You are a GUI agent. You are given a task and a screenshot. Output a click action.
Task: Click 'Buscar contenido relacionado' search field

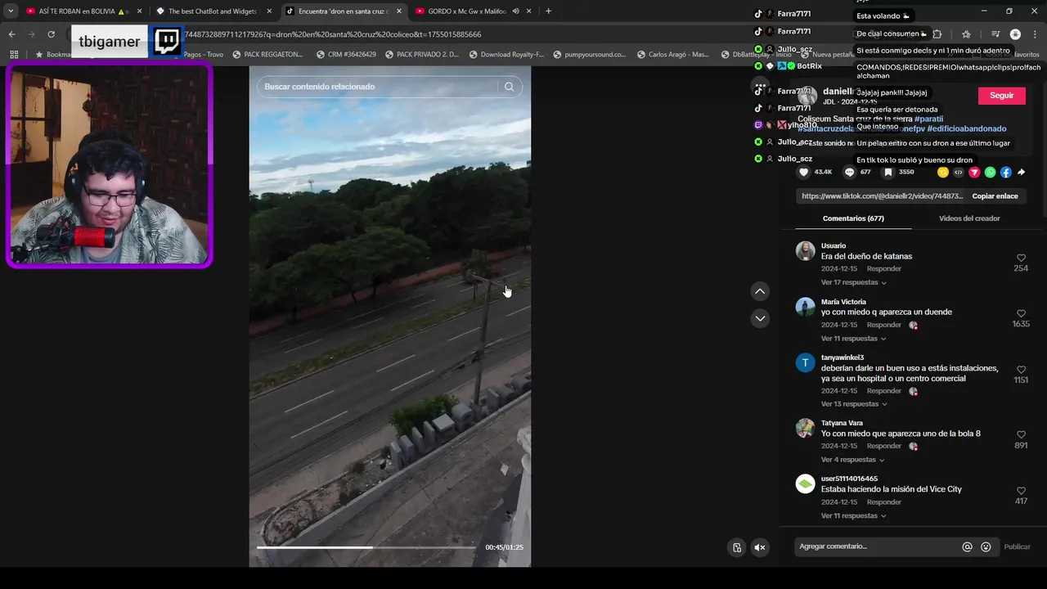click(376, 87)
